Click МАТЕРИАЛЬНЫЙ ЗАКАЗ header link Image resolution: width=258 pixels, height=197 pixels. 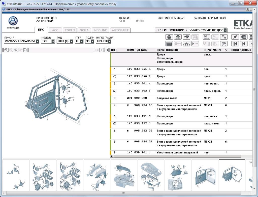171,18
